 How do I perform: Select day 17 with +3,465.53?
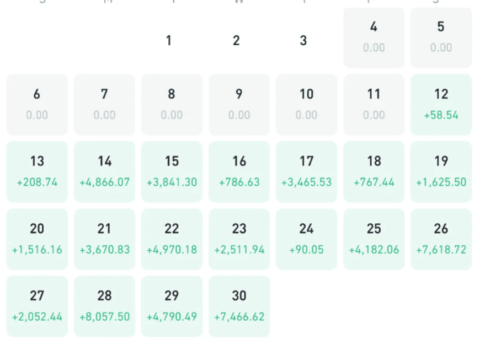pos(307,172)
